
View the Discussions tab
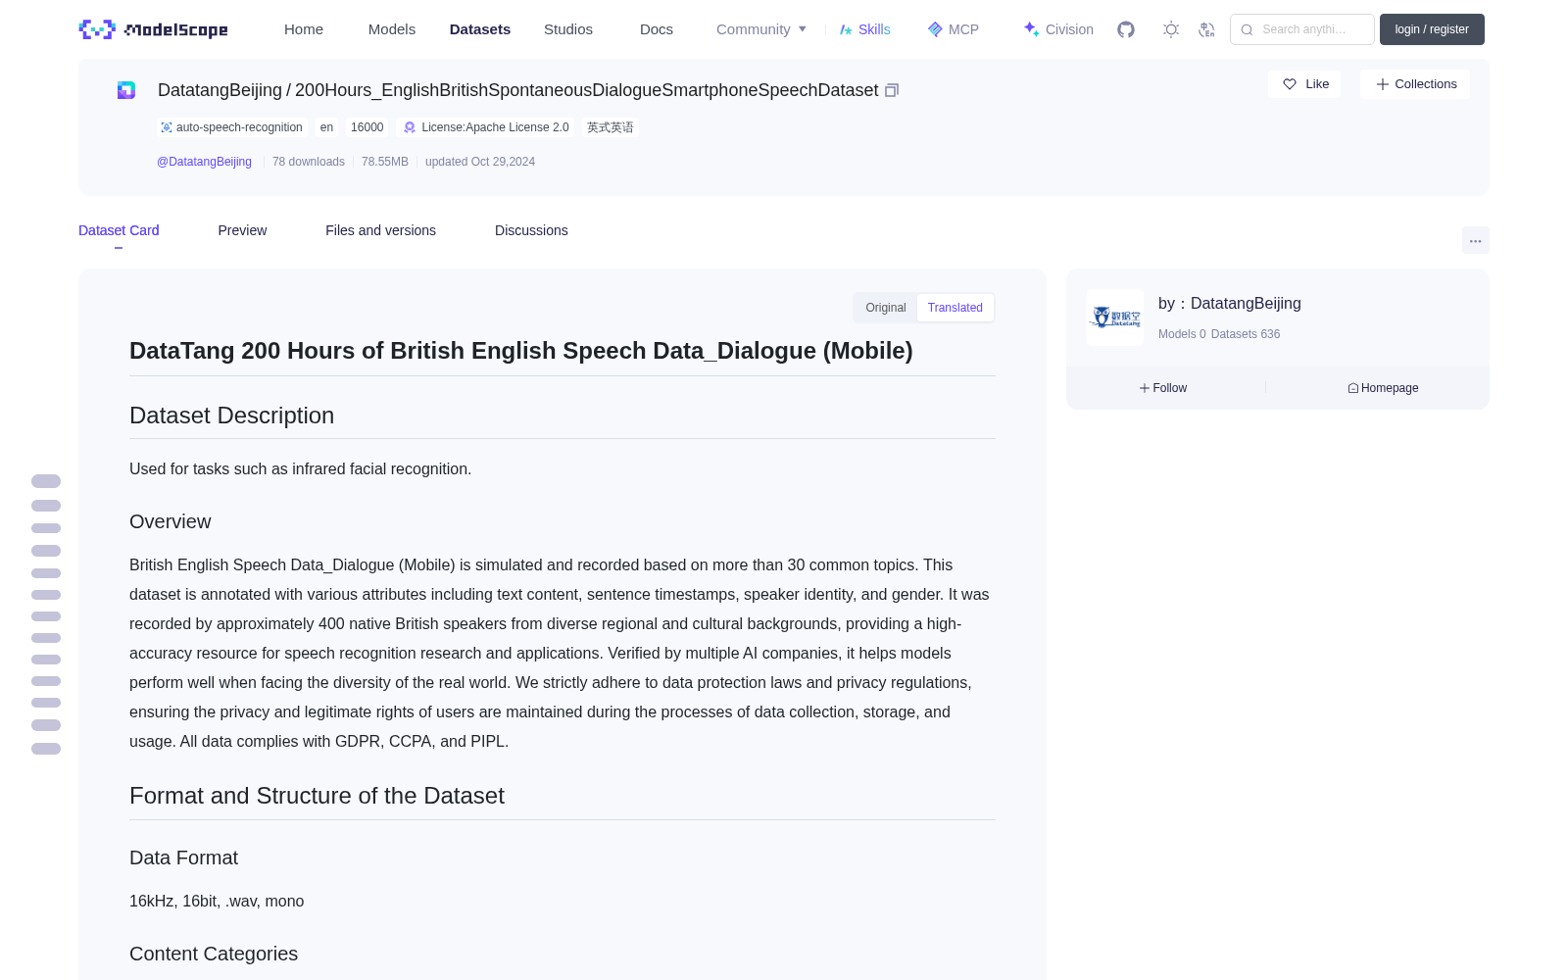click(531, 230)
